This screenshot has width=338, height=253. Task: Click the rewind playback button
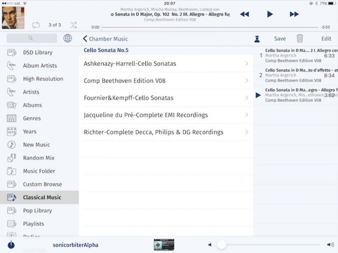coord(244,14)
